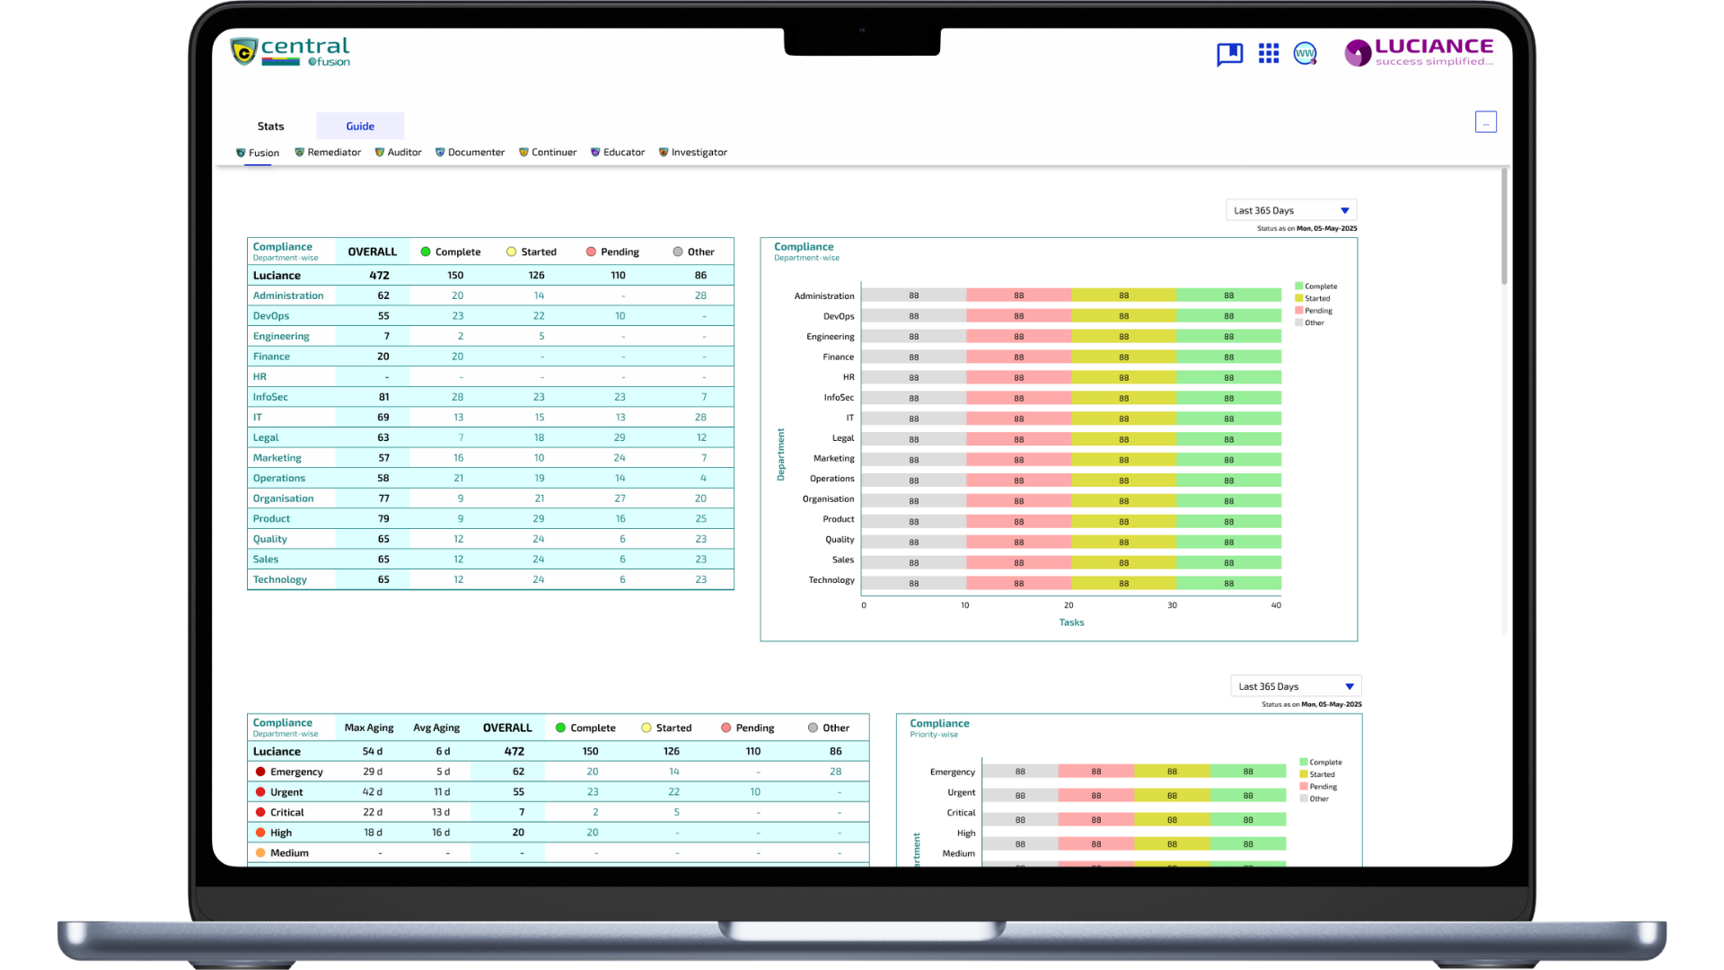The width and height of the screenshot is (1724, 970).
Task: Open the lower Last 365 Days dropdown
Action: point(1295,686)
